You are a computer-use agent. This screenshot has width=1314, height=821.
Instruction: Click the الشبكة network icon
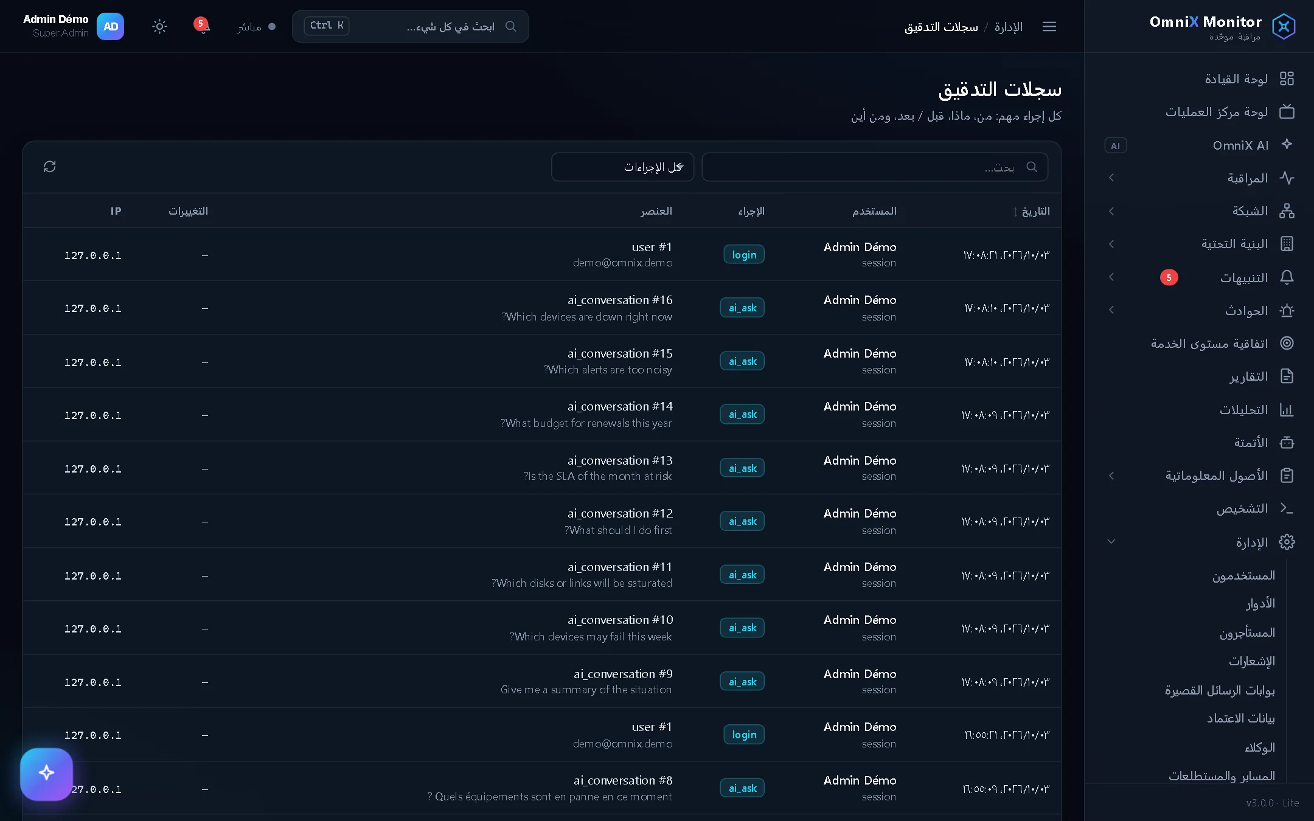click(x=1287, y=211)
